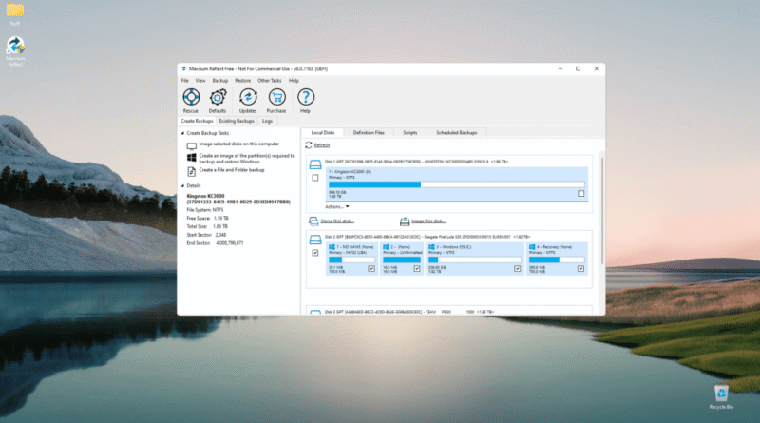Viewport: 760px width, 423px height.
Task: Untick the Windows OS (C:) partition checkbox
Action: pyautogui.click(x=517, y=268)
